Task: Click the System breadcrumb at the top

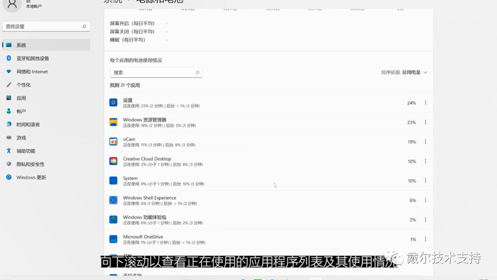Action: 112,1
